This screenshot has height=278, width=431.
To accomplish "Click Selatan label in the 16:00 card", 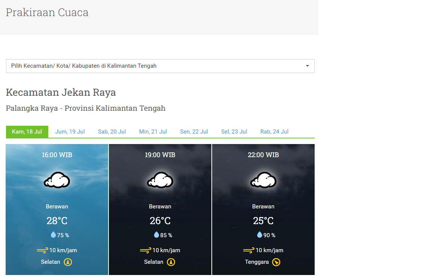I will (x=50, y=262).
